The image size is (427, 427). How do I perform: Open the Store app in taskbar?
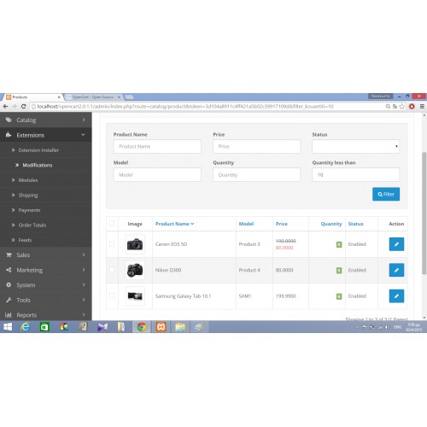pyautogui.click(x=44, y=327)
